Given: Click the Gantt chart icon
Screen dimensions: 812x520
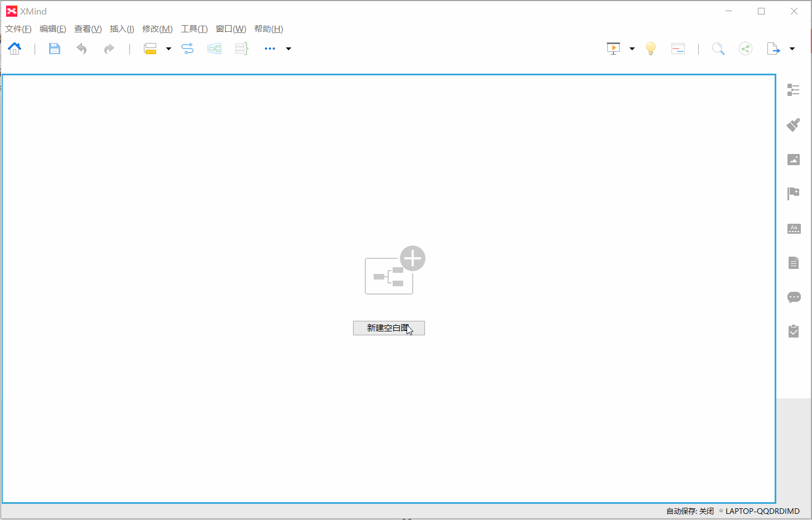Looking at the screenshot, I should [678, 49].
